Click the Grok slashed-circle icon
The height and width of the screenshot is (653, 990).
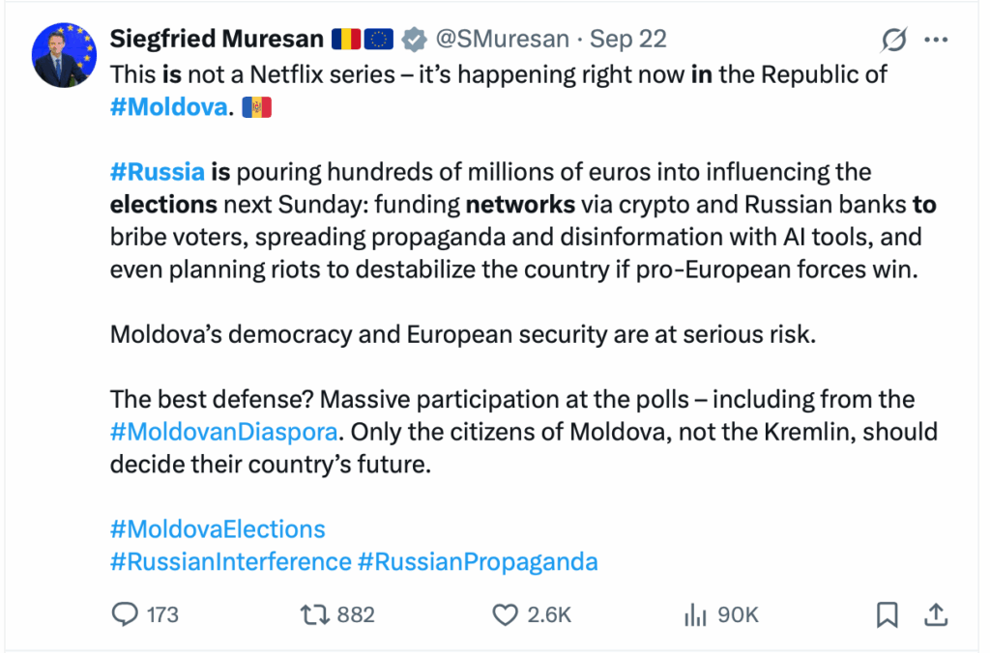click(x=894, y=40)
